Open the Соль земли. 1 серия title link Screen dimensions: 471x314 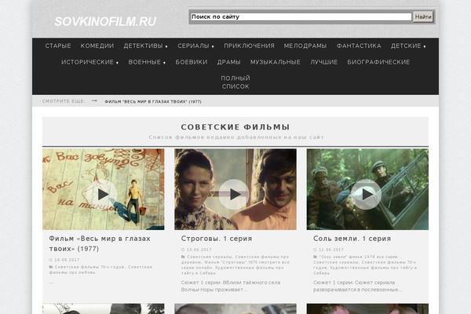pos(352,239)
